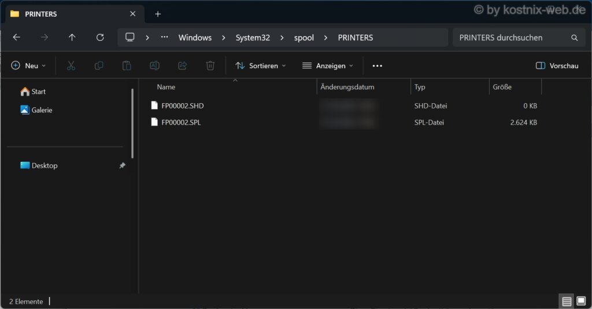Open the Neu dropdown menu

pos(28,66)
